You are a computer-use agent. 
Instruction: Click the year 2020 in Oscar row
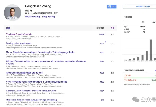click(112, 52)
